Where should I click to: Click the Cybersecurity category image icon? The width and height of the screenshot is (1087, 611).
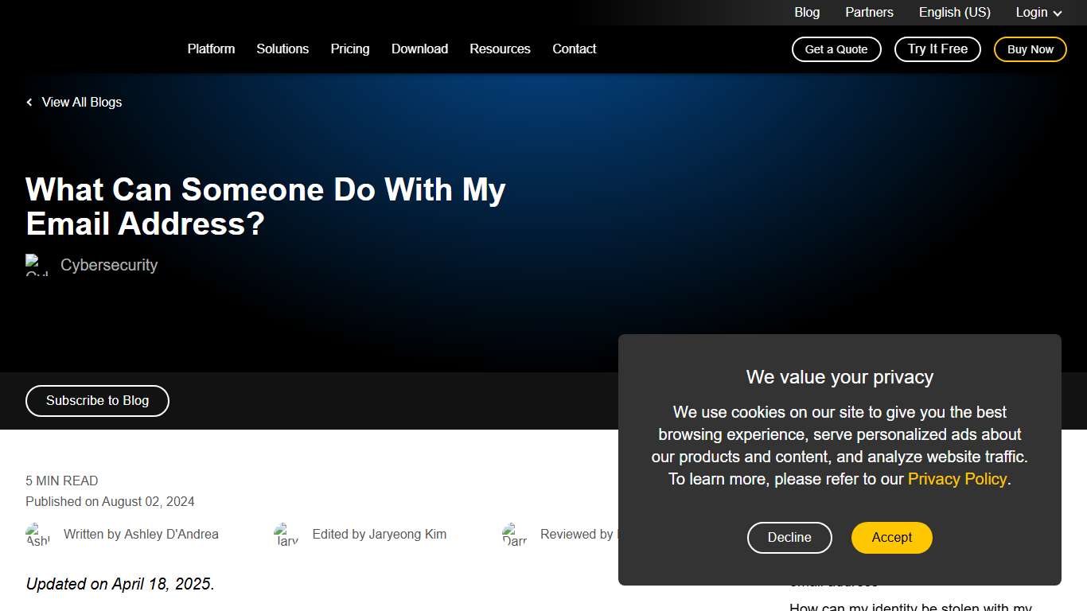coord(37,265)
